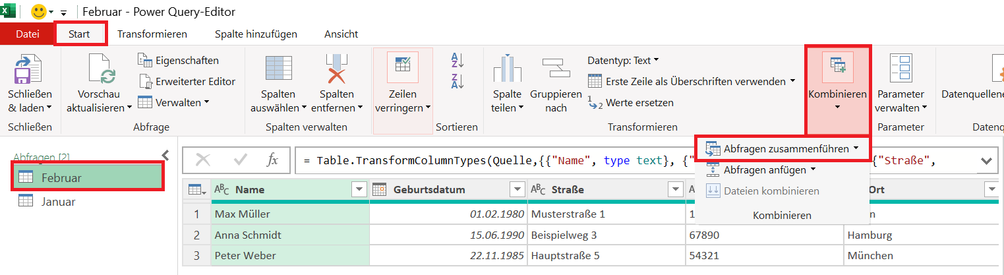The height and width of the screenshot is (275, 1004).
Task: Open the Name column filter dropdown
Action: click(x=359, y=190)
